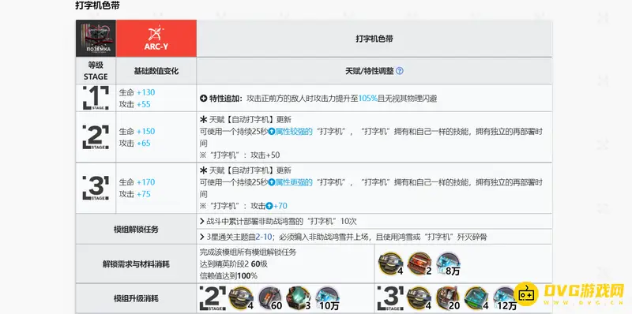Click the 打字机色带 page heading

point(97,6)
